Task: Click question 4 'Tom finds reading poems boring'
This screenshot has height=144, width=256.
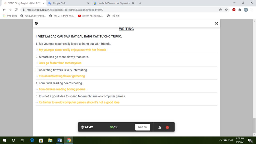Action: tap(59, 83)
